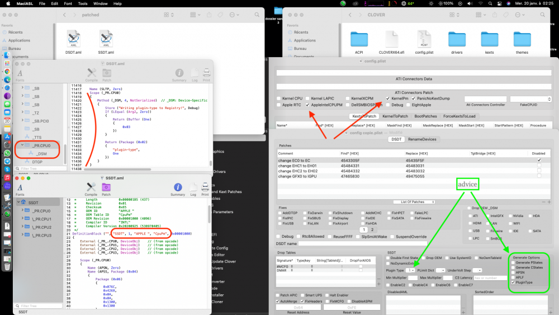
Task: Select the kexts folder in CLOVER window
Action: coord(489,42)
